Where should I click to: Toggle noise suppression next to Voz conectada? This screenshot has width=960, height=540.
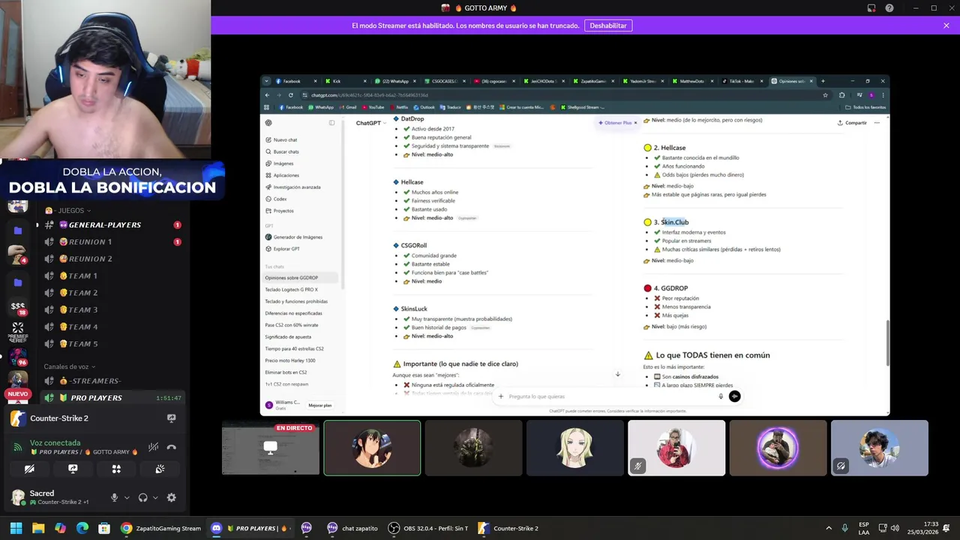[153, 447]
